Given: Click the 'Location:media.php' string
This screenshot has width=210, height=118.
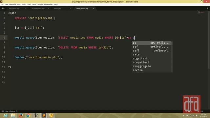Looking at the screenshot, I should [43, 57].
